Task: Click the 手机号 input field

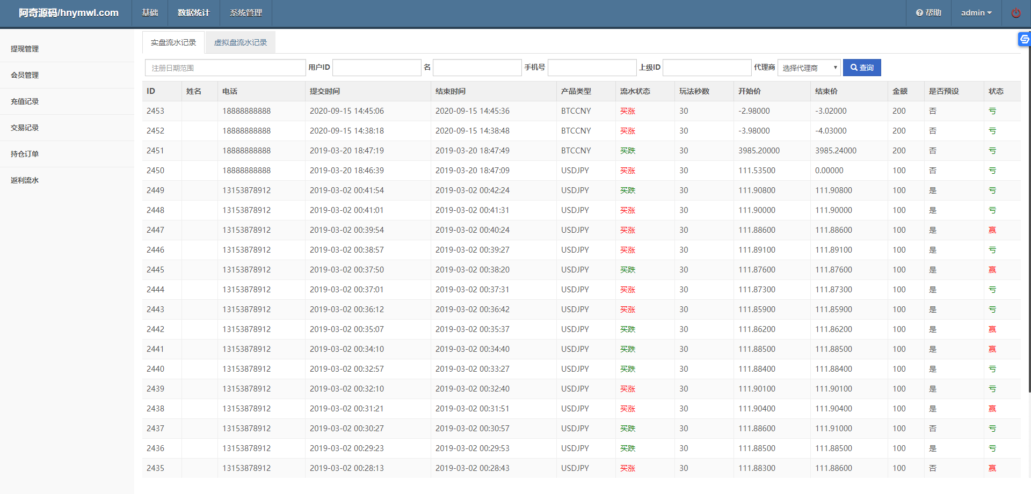Action: [592, 68]
